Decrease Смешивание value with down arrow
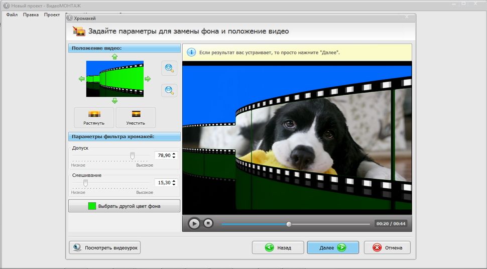Image resolution: width=487 pixels, height=269 pixels. pyautogui.click(x=174, y=184)
